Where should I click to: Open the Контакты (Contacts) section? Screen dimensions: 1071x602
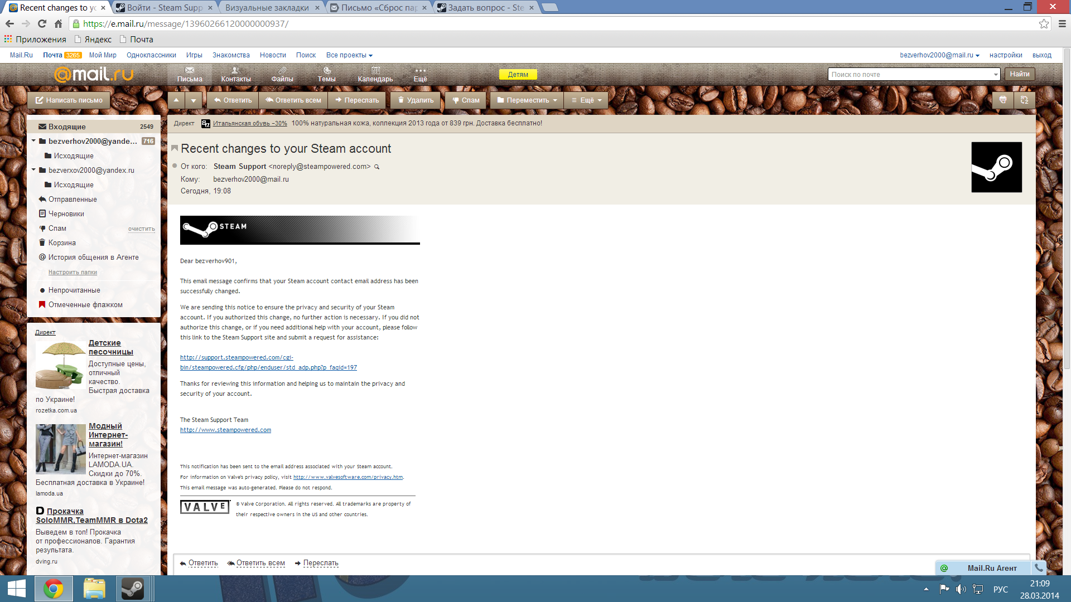tap(235, 74)
